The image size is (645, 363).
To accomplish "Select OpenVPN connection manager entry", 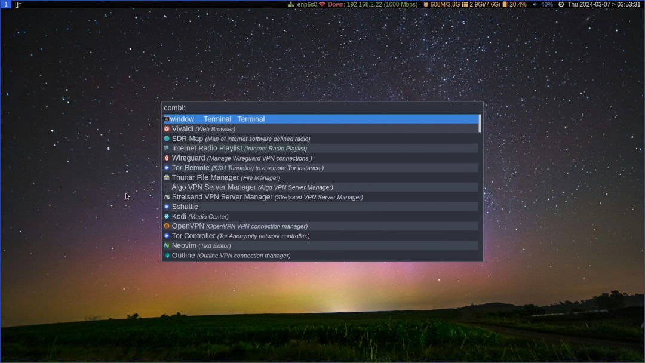I will point(321,226).
